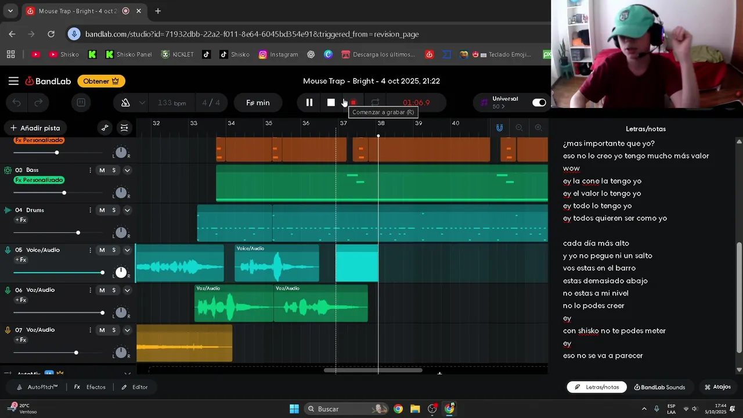Expand the AutoMix section chevron
Image resolution: width=743 pixels, height=418 pixels.
click(127, 373)
